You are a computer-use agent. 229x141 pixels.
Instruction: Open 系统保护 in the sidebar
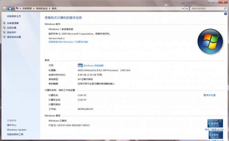(x=12, y=32)
